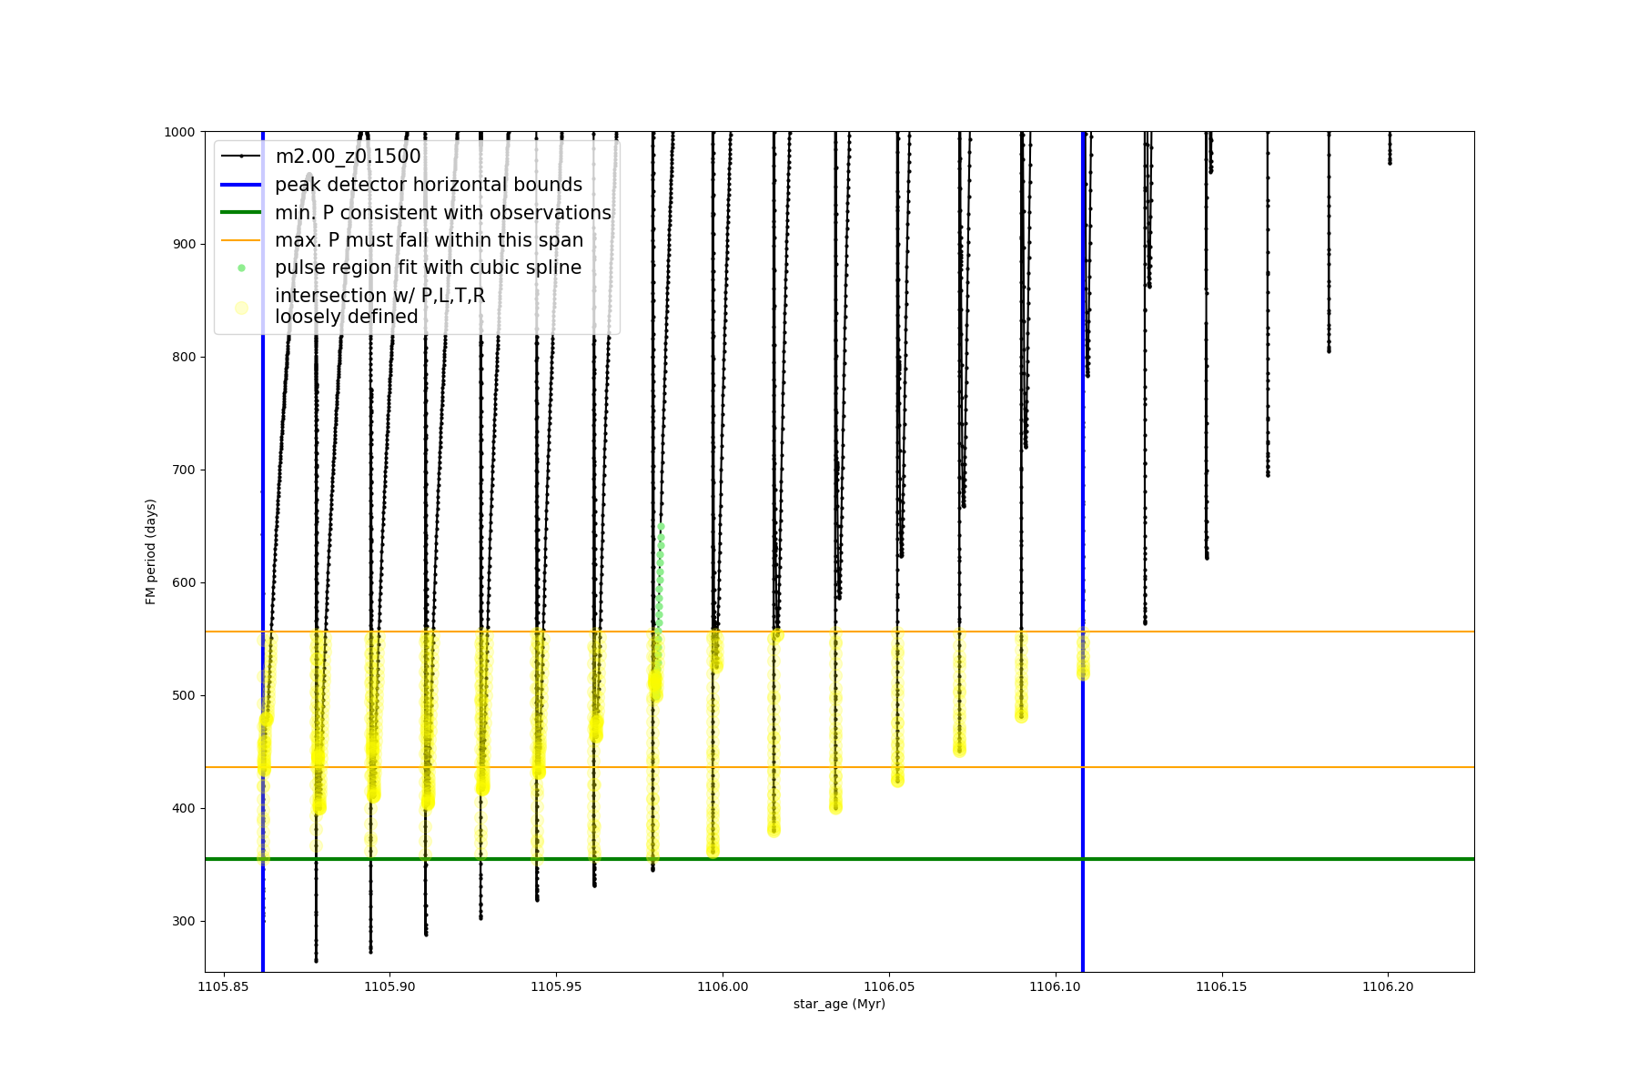
Task: Click the 'peak detector horizontal bounds' legend text
Action: tap(429, 185)
